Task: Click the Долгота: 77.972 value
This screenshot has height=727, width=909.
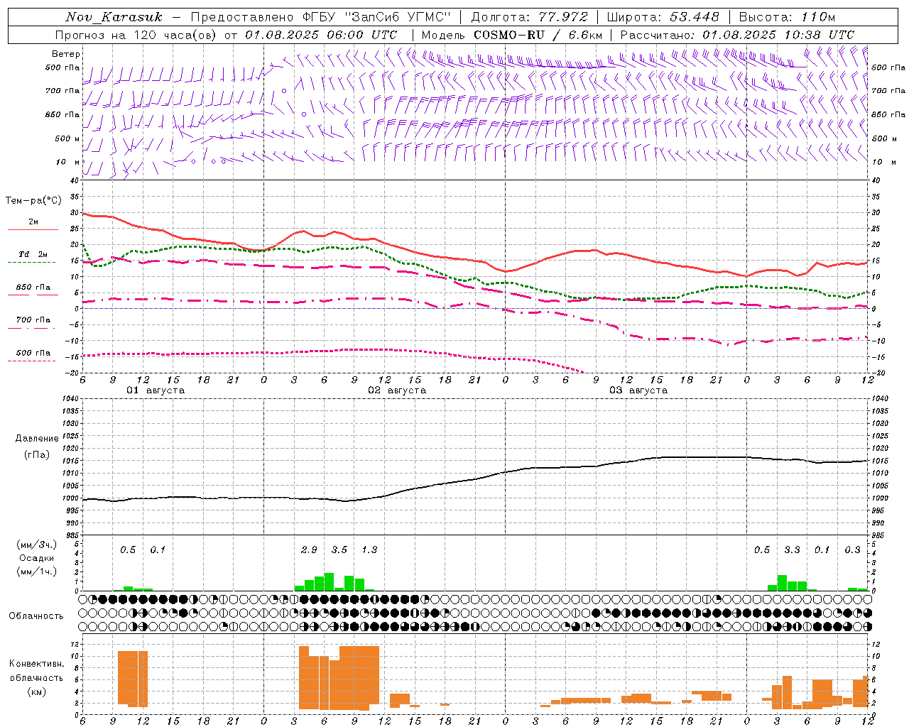Action: point(529,17)
